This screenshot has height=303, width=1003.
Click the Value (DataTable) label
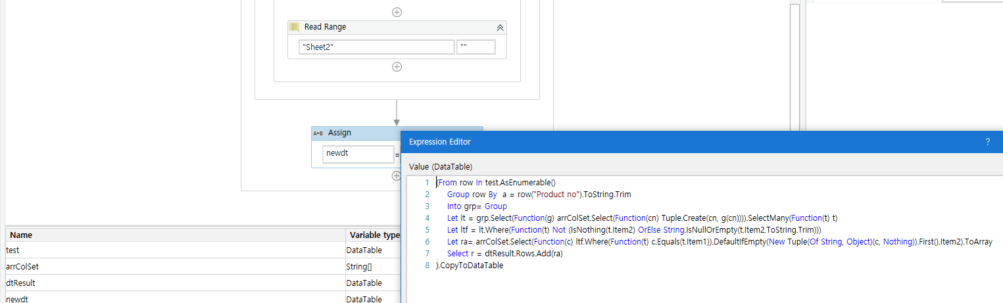pos(440,166)
